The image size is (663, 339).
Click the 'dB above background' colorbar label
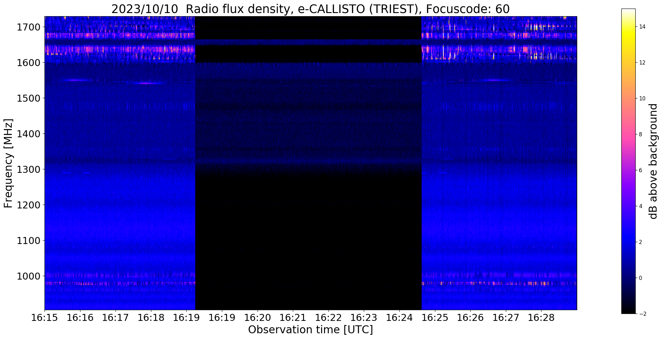[x=653, y=161]
